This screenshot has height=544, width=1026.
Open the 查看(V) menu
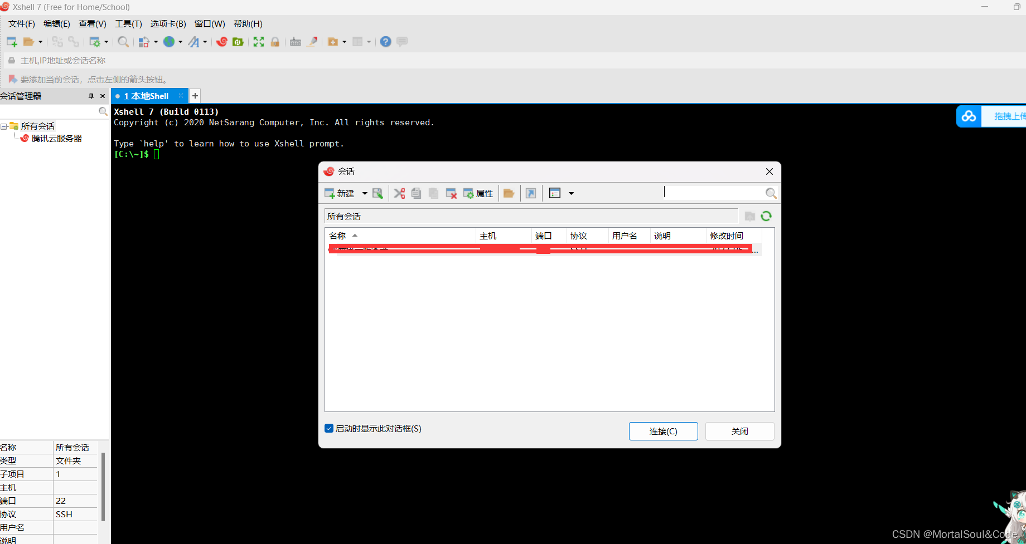(x=92, y=24)
